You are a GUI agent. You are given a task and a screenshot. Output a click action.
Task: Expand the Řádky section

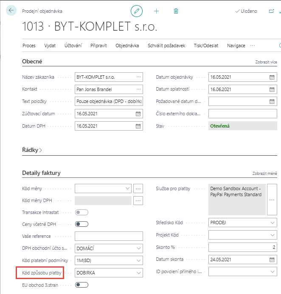(x=32, y=150)
